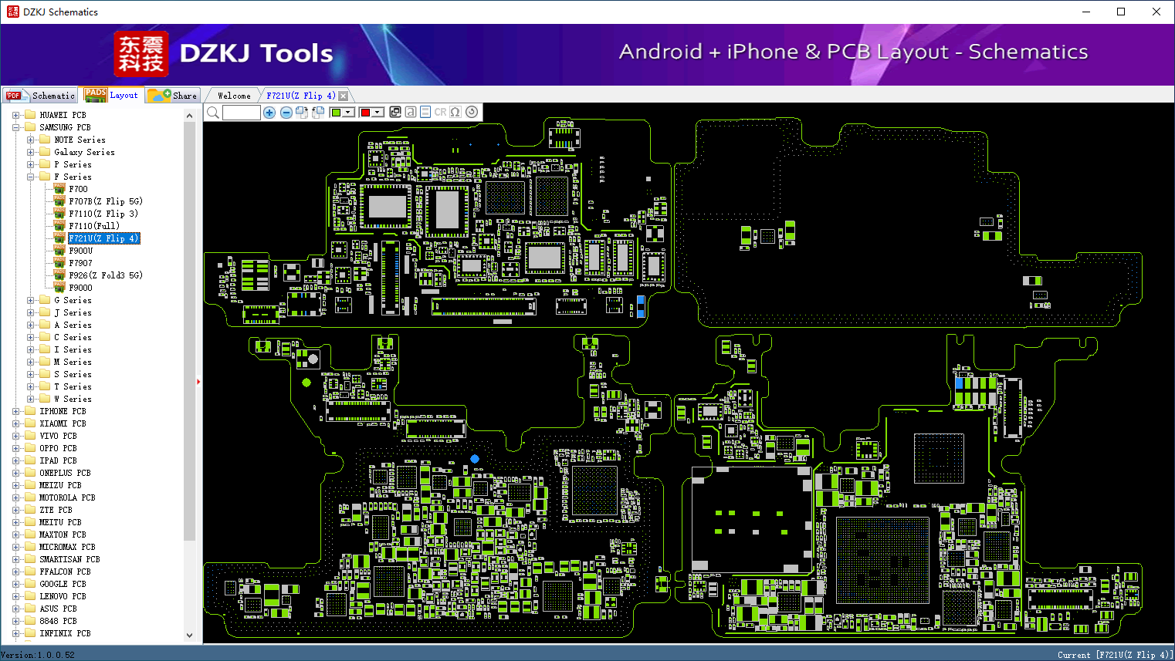Viewport: 1175px width, 661px height.
Task: Open the green color picker in toolbar
Action: [342, 113]
